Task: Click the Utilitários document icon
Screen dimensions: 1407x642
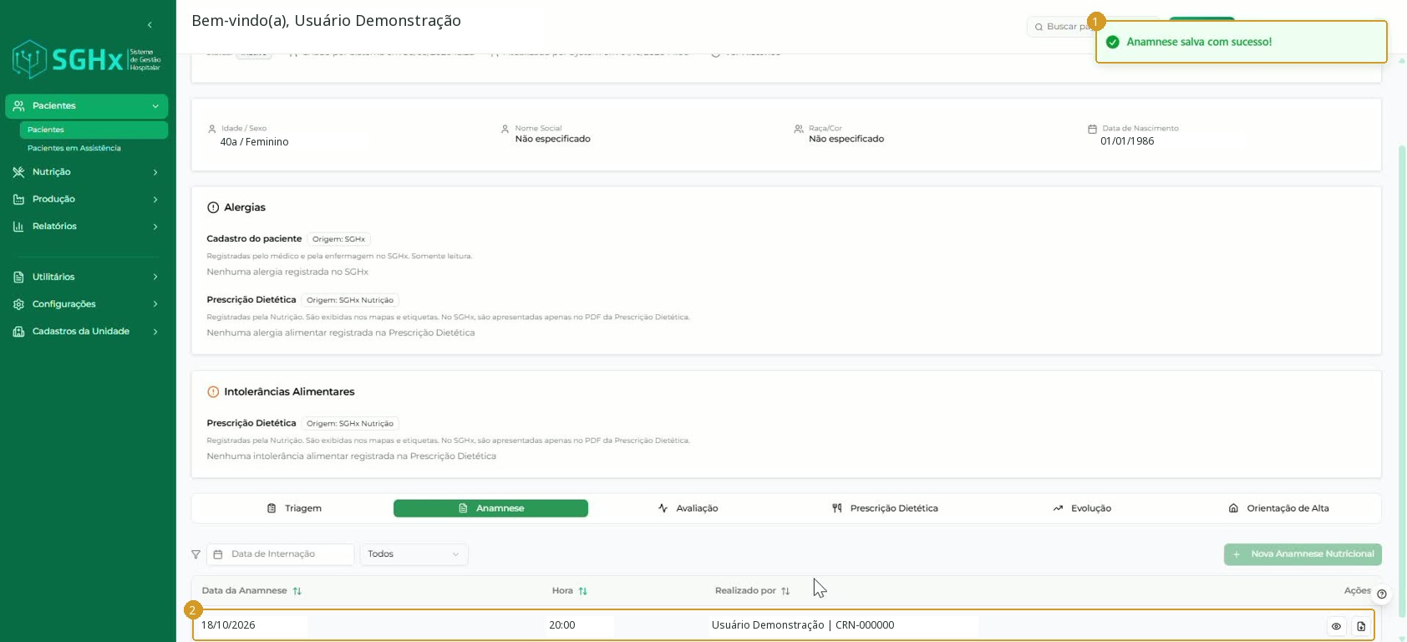Action: pos(18,277)
